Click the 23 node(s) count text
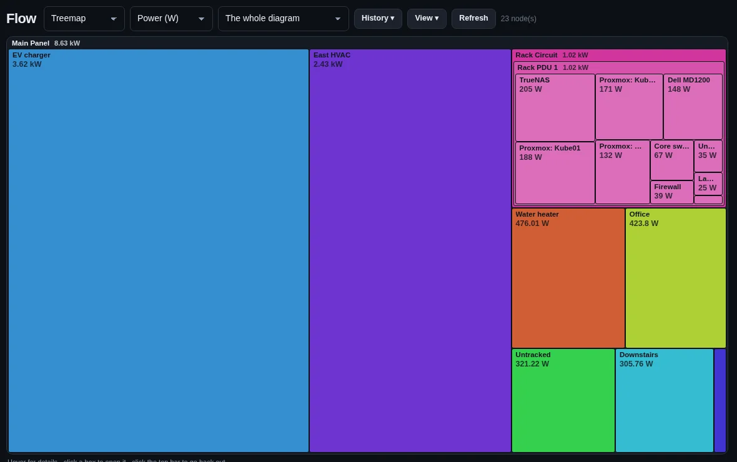Image resolution: width=737 pixels, height=462 pixels. [x=518, y=19]
